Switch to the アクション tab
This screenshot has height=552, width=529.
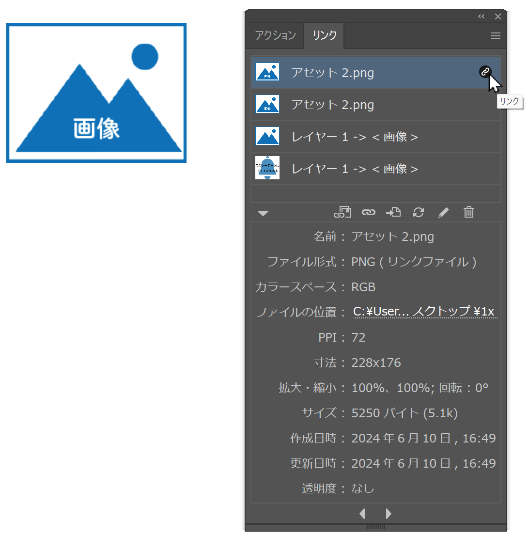click(x=274, y=35)
